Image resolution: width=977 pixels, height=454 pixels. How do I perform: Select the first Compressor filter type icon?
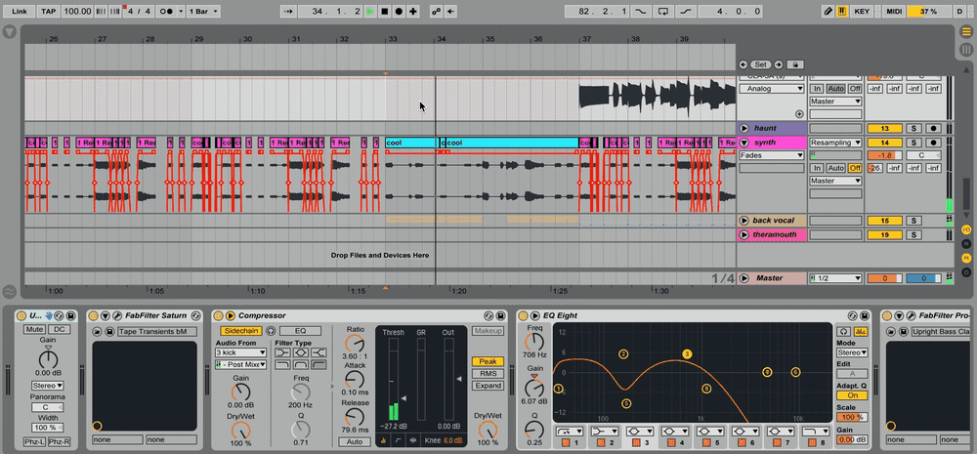click(x=283, y=352)
